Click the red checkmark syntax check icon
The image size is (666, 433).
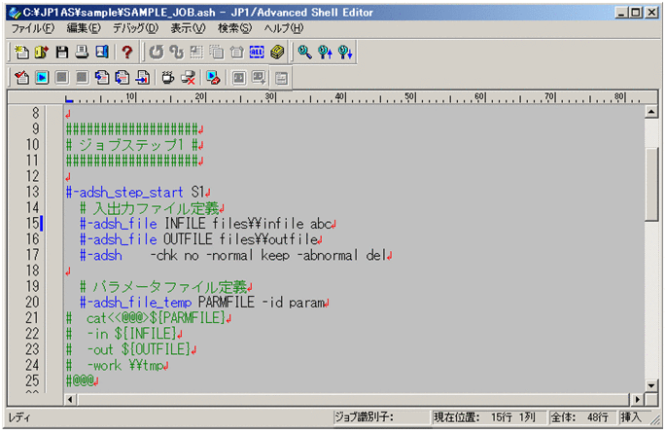(21, 78)
